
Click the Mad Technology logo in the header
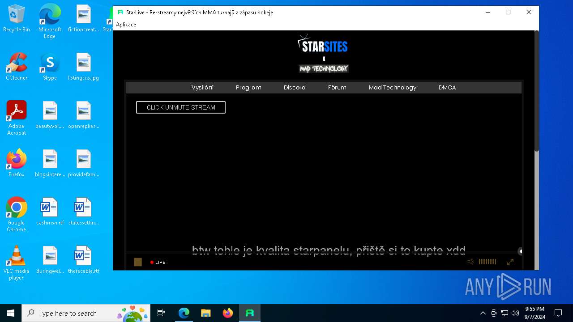pyautogui.click(x=324, y=68)
